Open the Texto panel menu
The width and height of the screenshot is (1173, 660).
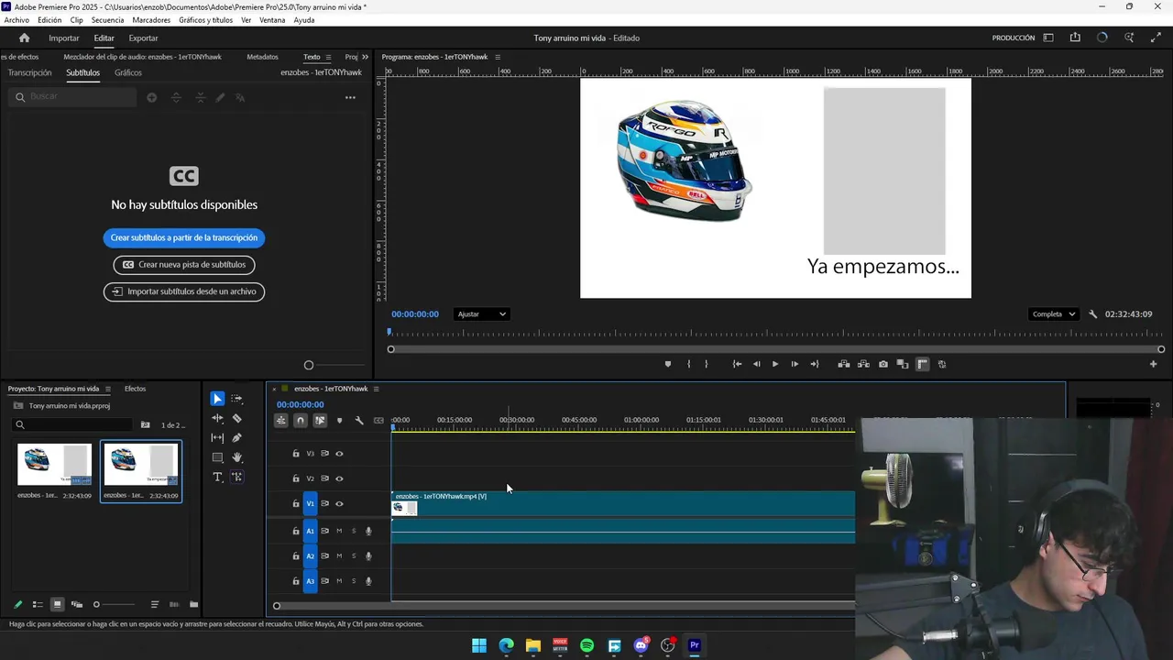328,57
